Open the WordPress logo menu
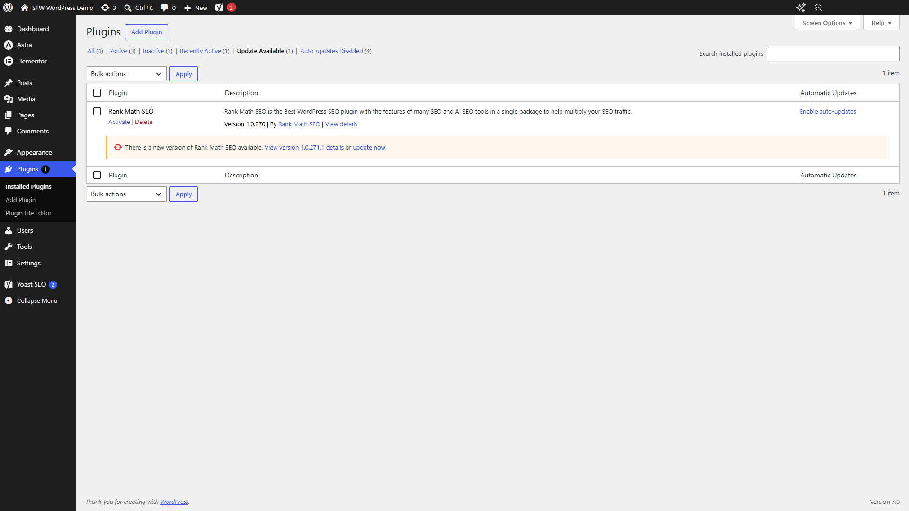Viewport: 909px width, 511px height. pos(8,8)
